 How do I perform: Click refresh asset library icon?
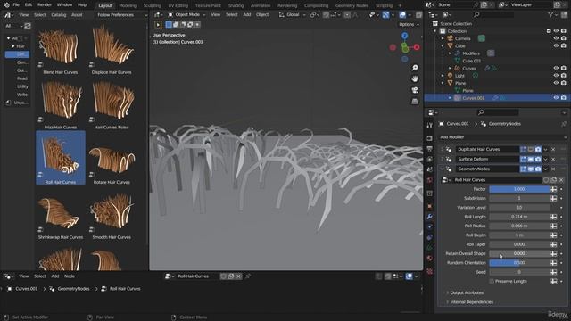28,26
